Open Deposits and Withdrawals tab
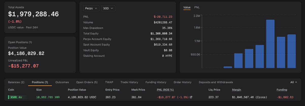Image resolution: width=305 pixels, height=106 pixels. (216, 82)
